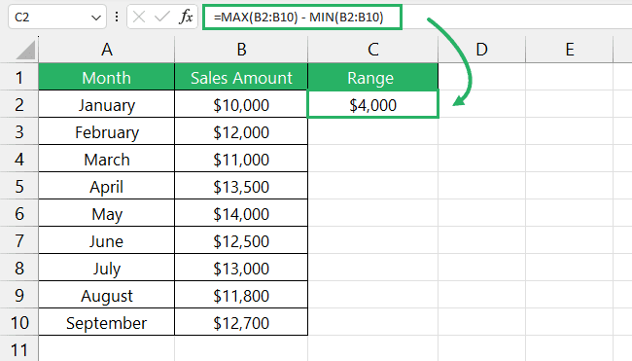
Task: Click the Select All corner triangle
Action: point(26,51)
